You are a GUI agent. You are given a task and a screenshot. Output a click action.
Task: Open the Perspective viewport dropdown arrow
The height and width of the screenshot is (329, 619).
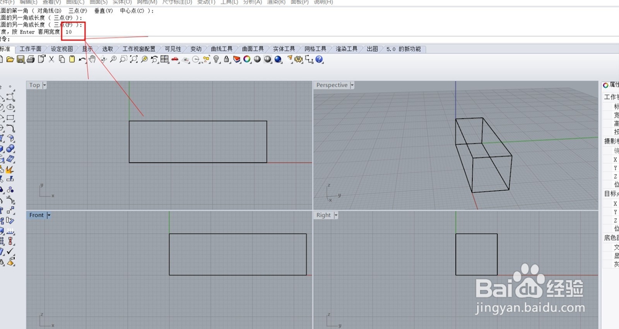click(352, 85)
